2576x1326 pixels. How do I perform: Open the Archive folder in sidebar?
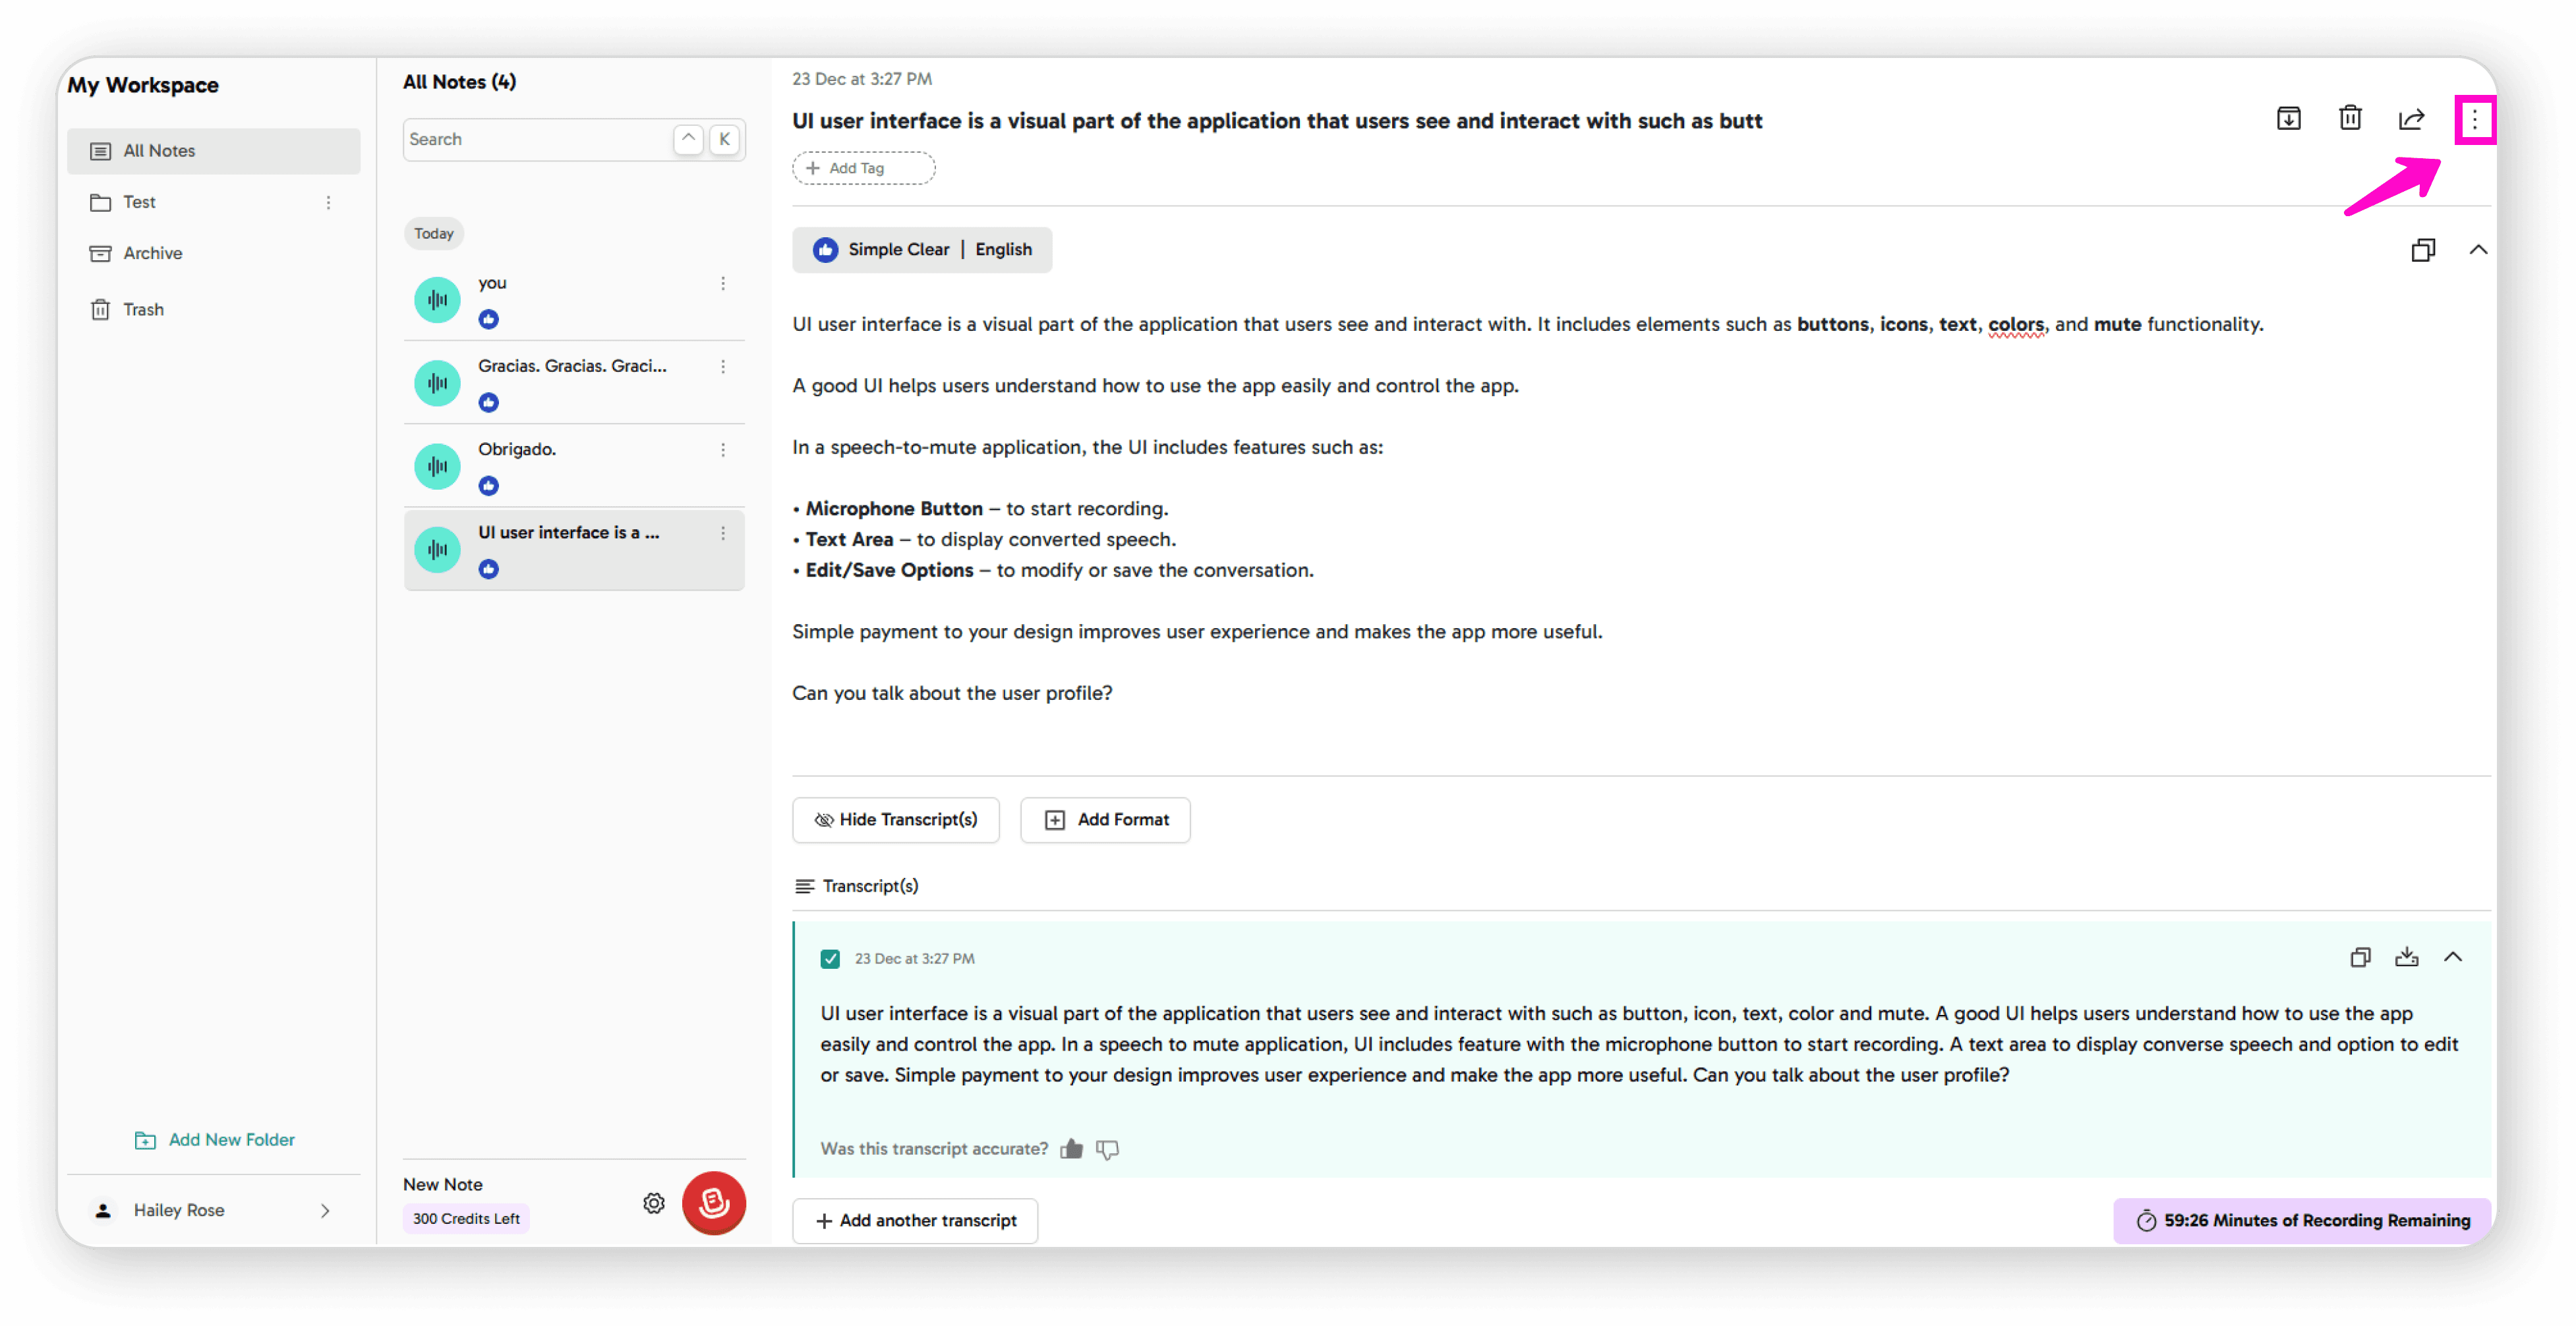152,253
